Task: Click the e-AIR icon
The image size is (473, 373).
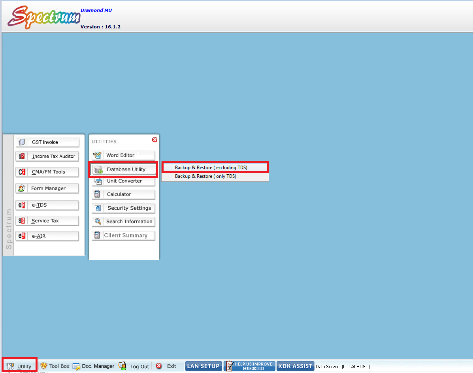Action: (22, 236)
